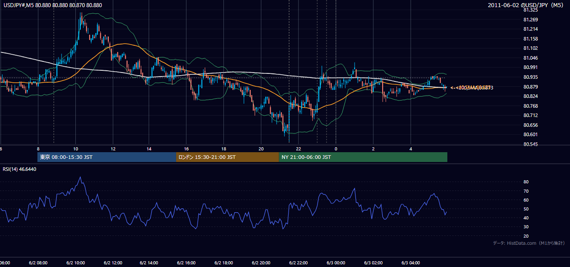Select the 6/3 00:00 time axis label
This screenshot has width=570, height=267.
pyautogui.click(x=336, y=263)
